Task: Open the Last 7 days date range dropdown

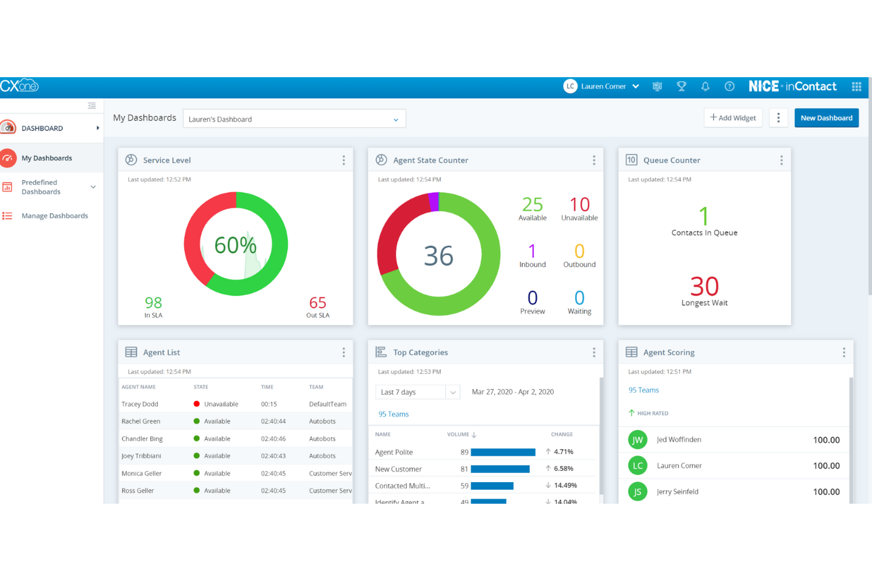Action: pos(452,391)
